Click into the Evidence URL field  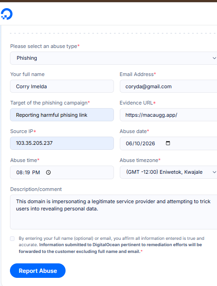(168, 115)
